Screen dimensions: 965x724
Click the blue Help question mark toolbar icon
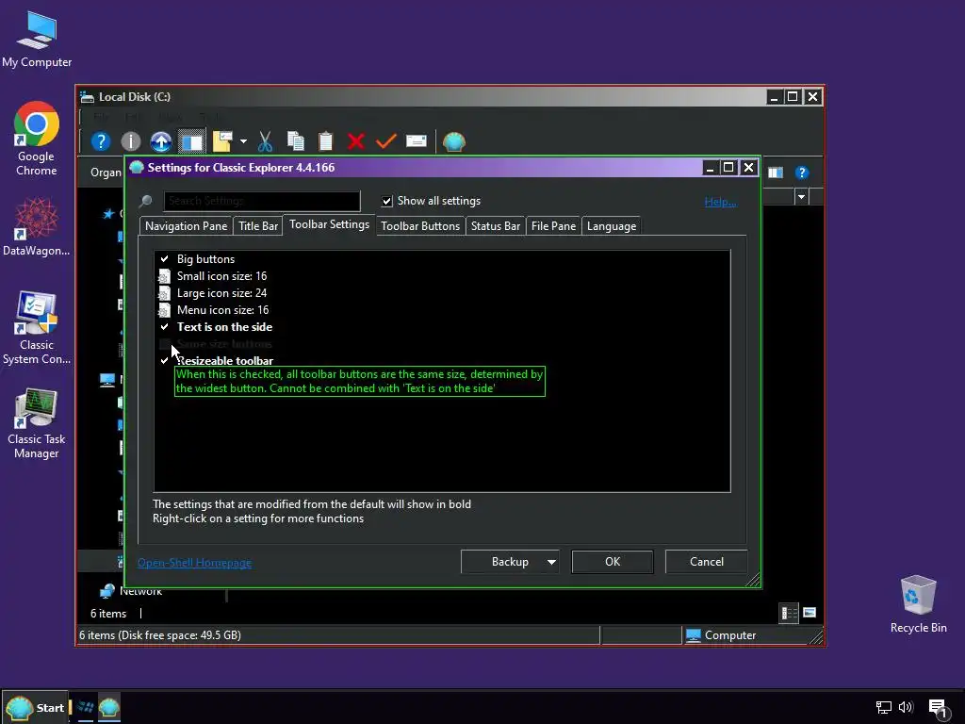pyautogui.click(x=101, y=141)
